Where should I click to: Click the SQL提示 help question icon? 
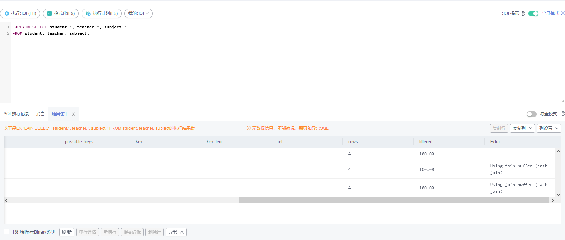523,13
